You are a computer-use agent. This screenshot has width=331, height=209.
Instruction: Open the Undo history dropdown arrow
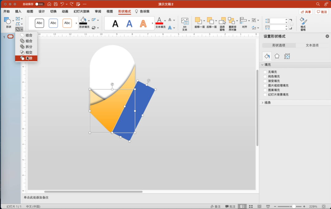point(67,4)
